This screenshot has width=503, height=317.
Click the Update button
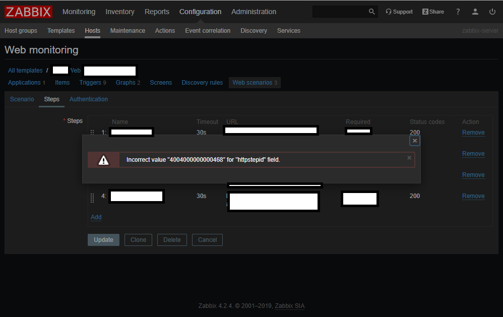click(x=103, y=240)
